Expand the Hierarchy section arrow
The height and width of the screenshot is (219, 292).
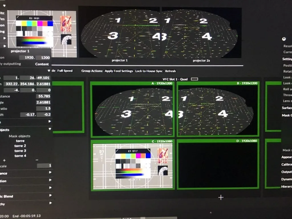50,203
